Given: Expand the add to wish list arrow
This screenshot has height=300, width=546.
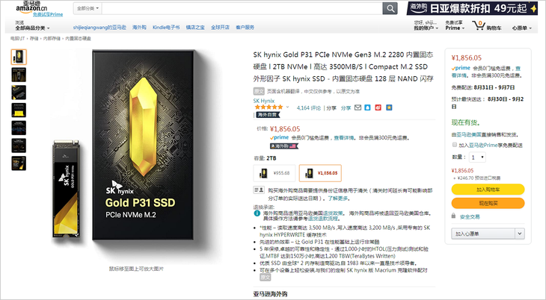Looking at the screenshot, I should tap(520, 234).
